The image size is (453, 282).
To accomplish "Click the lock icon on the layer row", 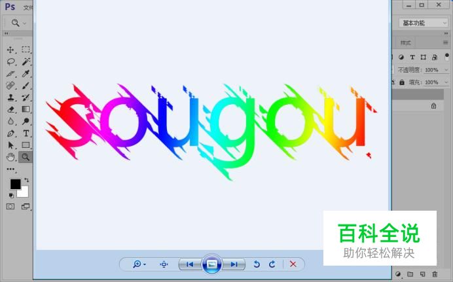I will (x=433, y=106).
